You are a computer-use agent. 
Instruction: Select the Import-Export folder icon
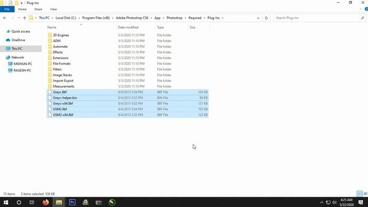pos(50,80)
